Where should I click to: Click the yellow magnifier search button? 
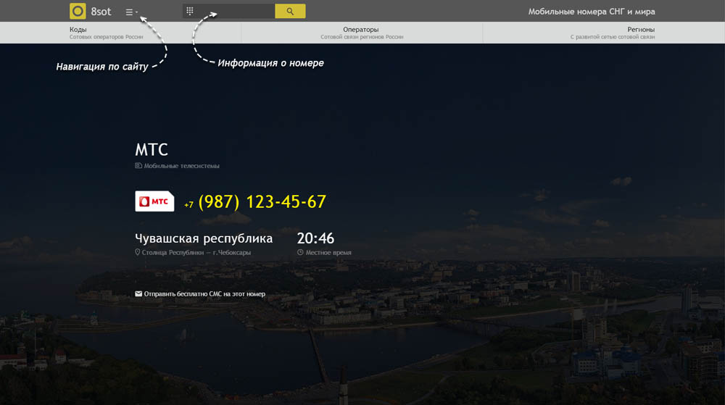290,11
